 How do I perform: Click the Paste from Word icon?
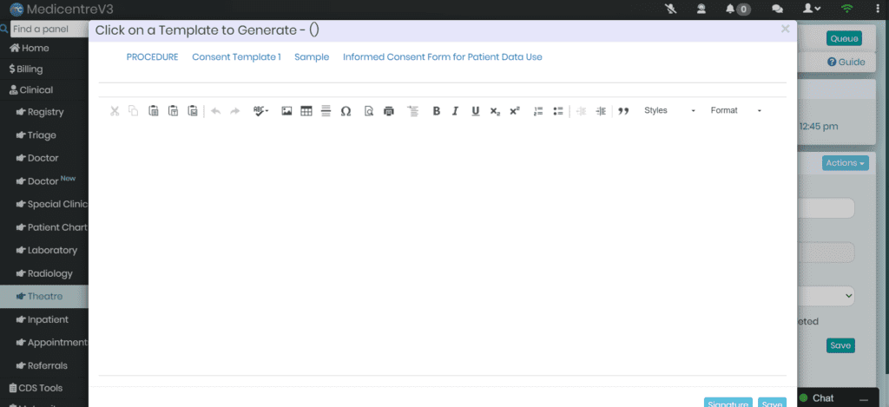coord(194,111)
